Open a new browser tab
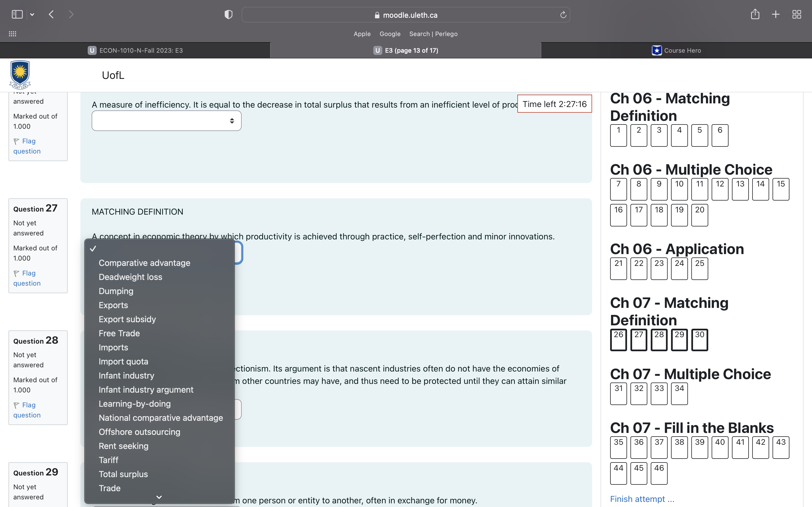The width and height of the screenshot is (812, 507). (x=775, y=14)
